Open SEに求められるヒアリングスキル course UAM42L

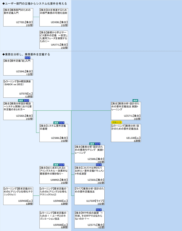coord(54,175)
